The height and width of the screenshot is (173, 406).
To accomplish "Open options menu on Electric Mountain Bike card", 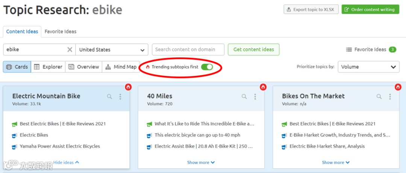I will pos(120,96).
